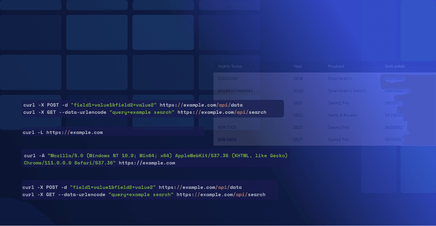The image size is (436, 226).
Task: Click the 9839938 units sold cell
Action: [393, 115]
